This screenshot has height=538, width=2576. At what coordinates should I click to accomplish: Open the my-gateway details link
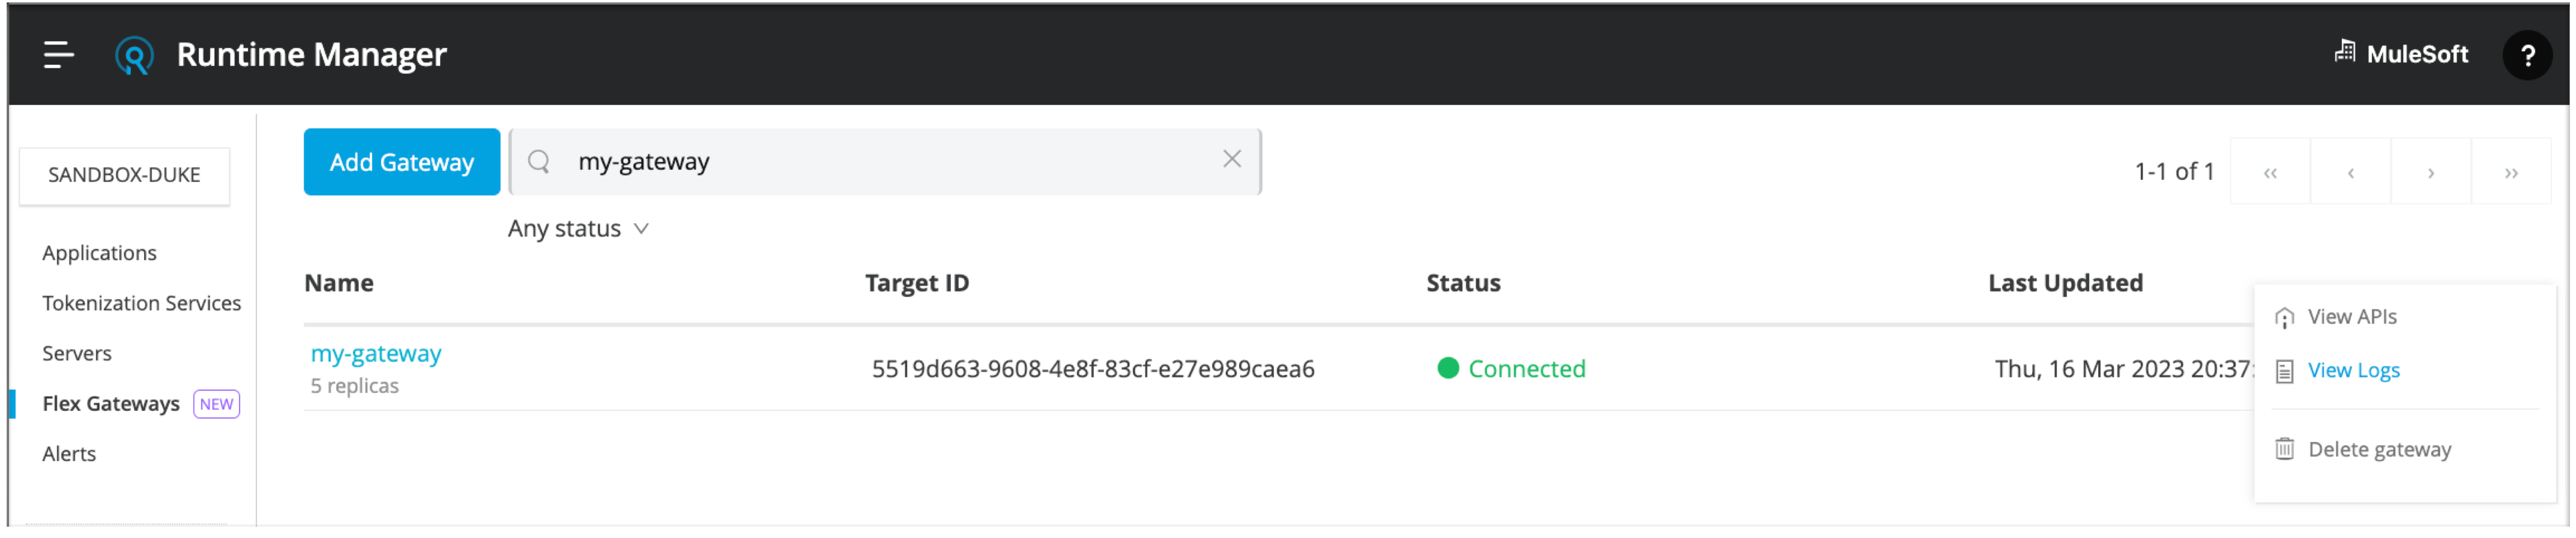376,353
